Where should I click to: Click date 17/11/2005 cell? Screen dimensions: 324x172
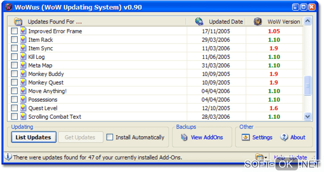[x=216, y=31]
